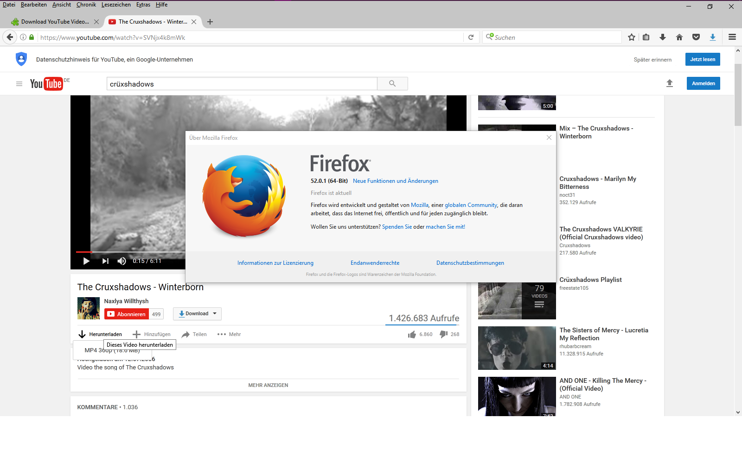Viewport: 742px width, 474px height.
Task: Switch to Download YouTube Video tab
Action: pos(55,22)
